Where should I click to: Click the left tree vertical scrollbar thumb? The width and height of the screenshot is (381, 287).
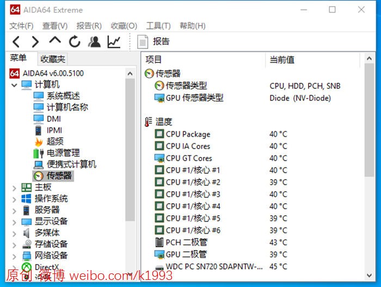[x=130, y=150]
